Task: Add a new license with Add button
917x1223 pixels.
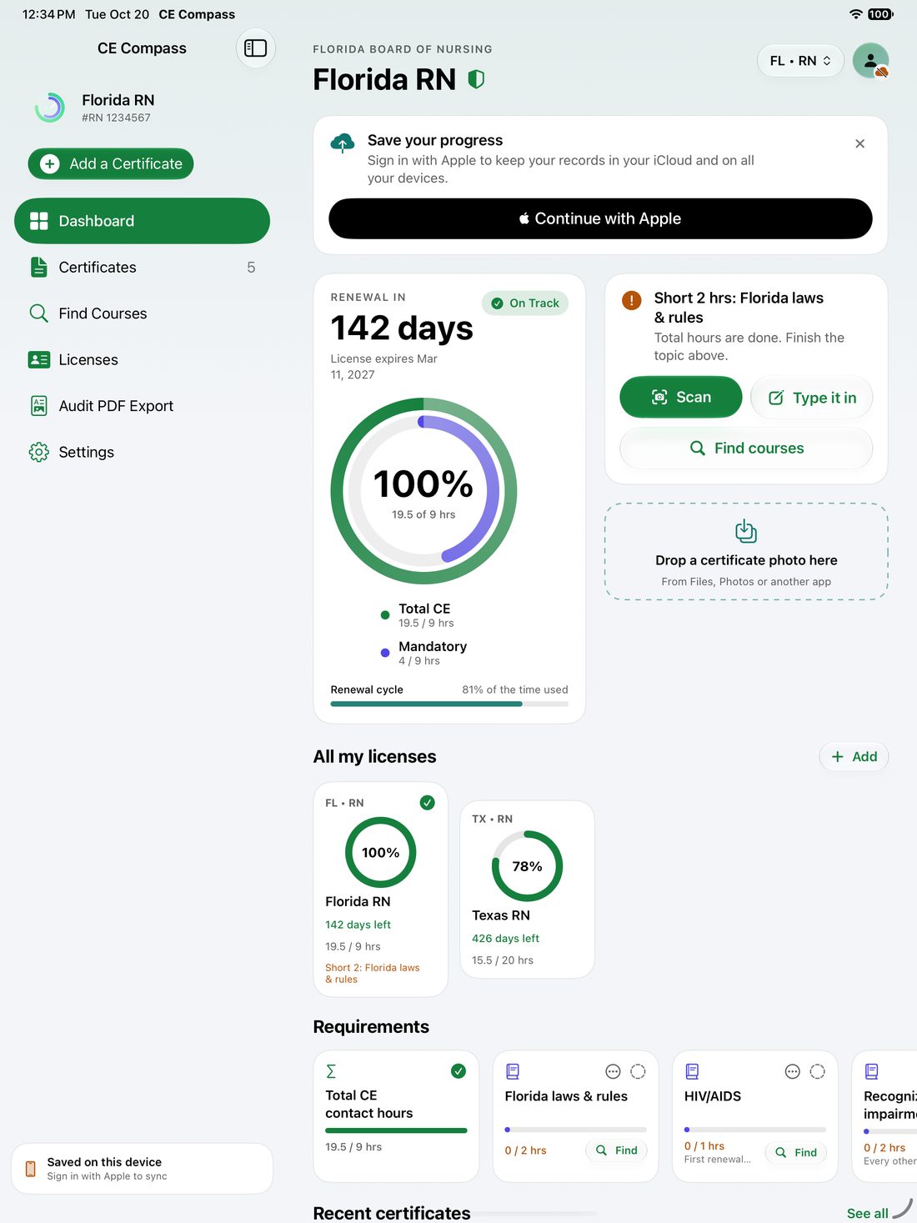Action: pyautogui.click(x=854, y=757)
